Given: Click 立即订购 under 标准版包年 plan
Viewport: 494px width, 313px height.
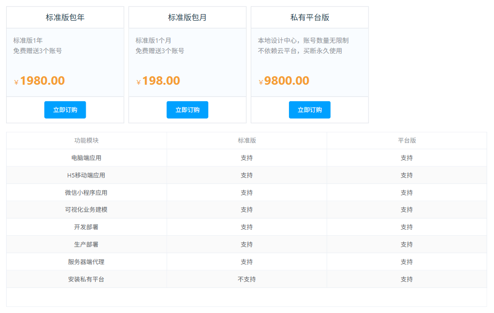Looking at the screenshot, I should pyautogui.click(x=65, y=110).
